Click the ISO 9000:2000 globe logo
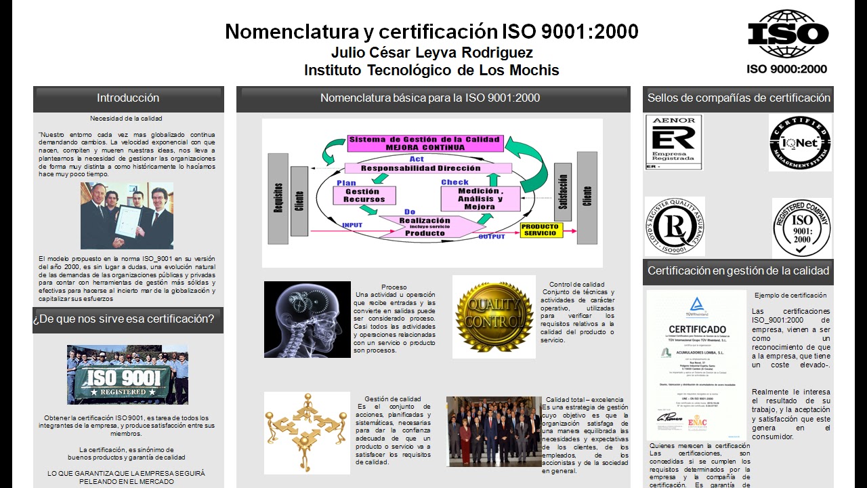This screenshot has width=867, height=488. [x=788, y=41]
